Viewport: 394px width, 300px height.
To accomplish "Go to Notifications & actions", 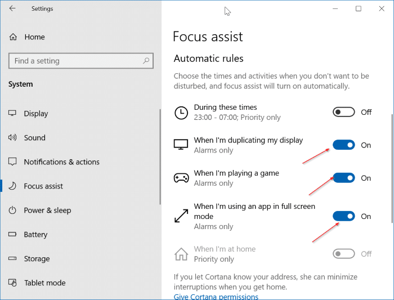I will [x=61, y=162].
